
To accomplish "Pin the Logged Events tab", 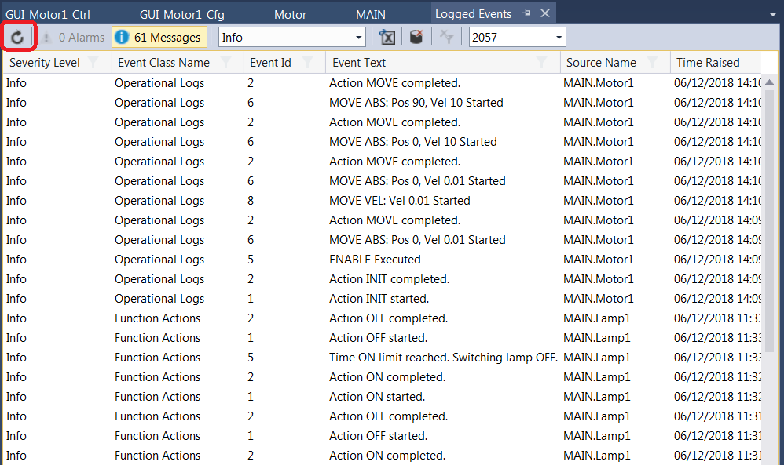I will point(526,14).
